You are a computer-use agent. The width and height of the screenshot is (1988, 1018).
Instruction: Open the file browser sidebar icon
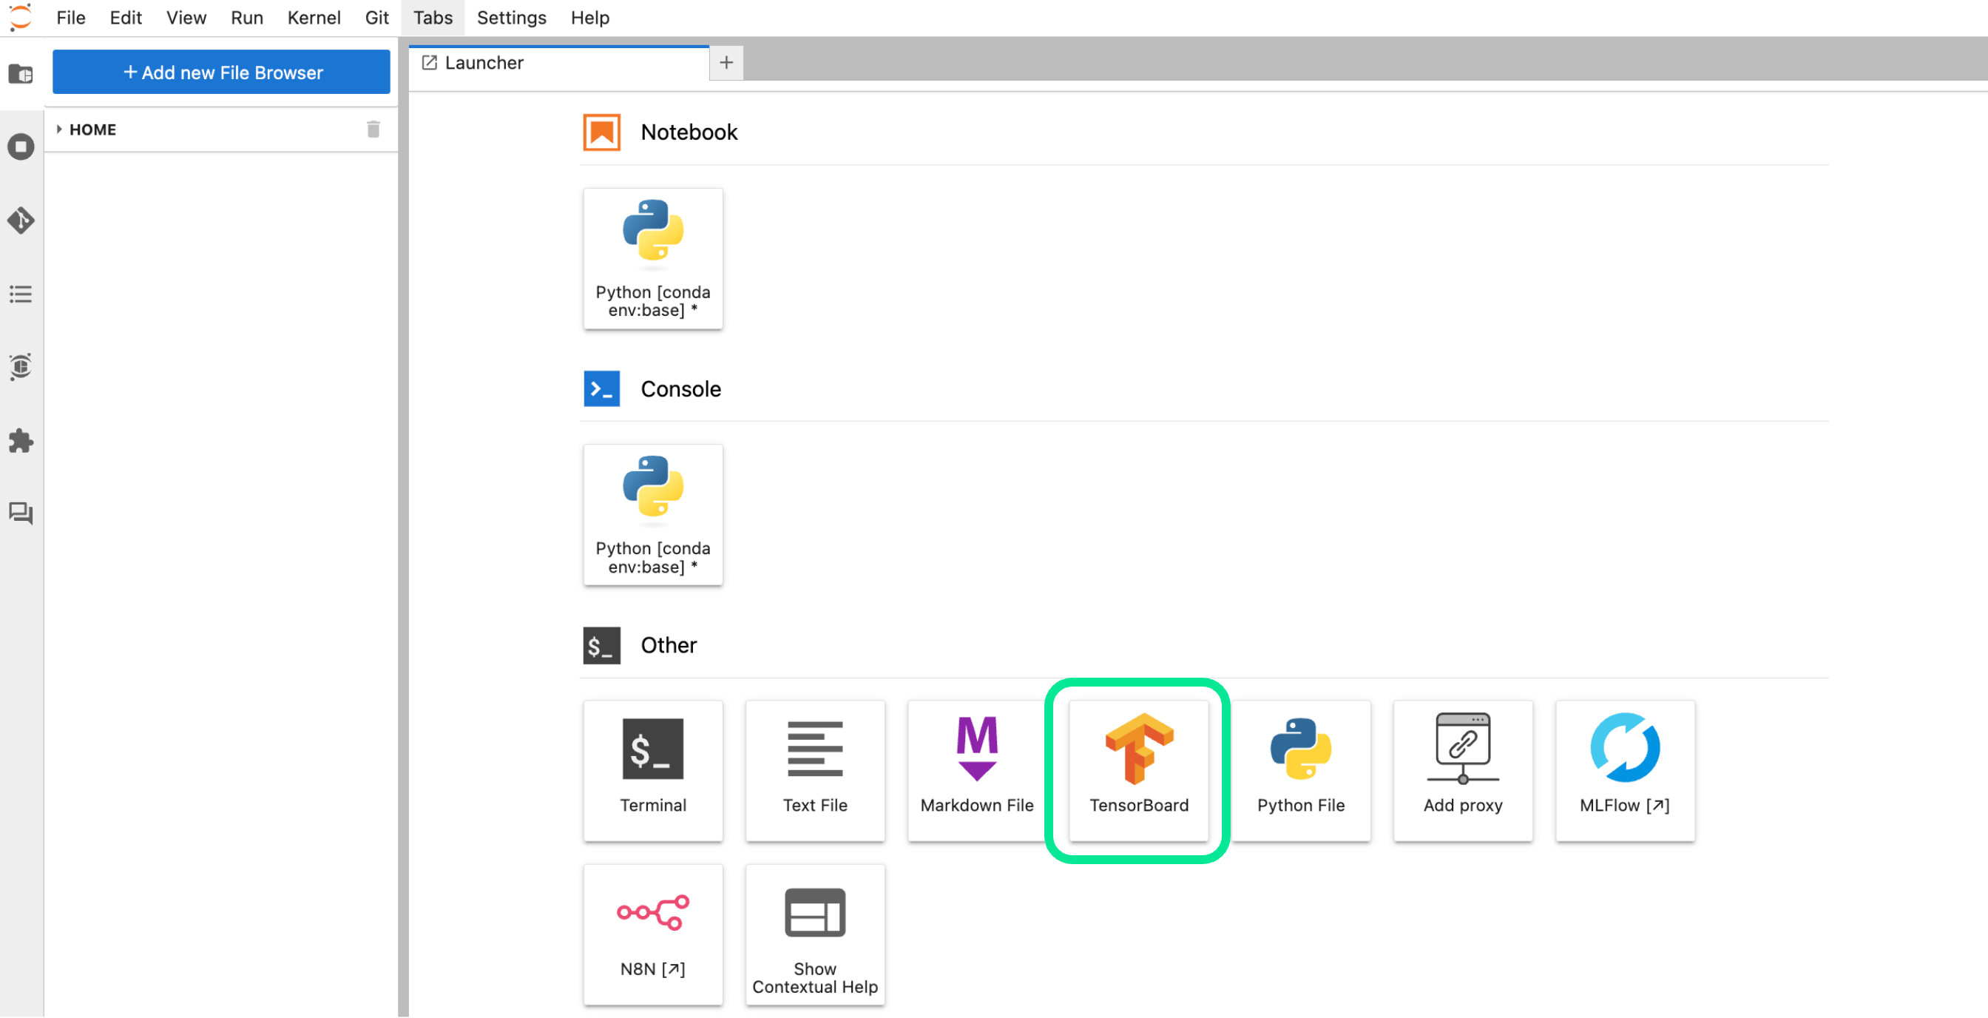[x=21, y=74]
